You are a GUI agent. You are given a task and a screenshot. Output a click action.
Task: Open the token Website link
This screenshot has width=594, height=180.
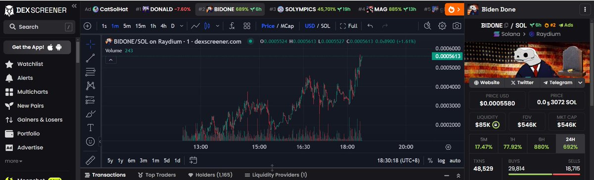(x=487, y=82)
